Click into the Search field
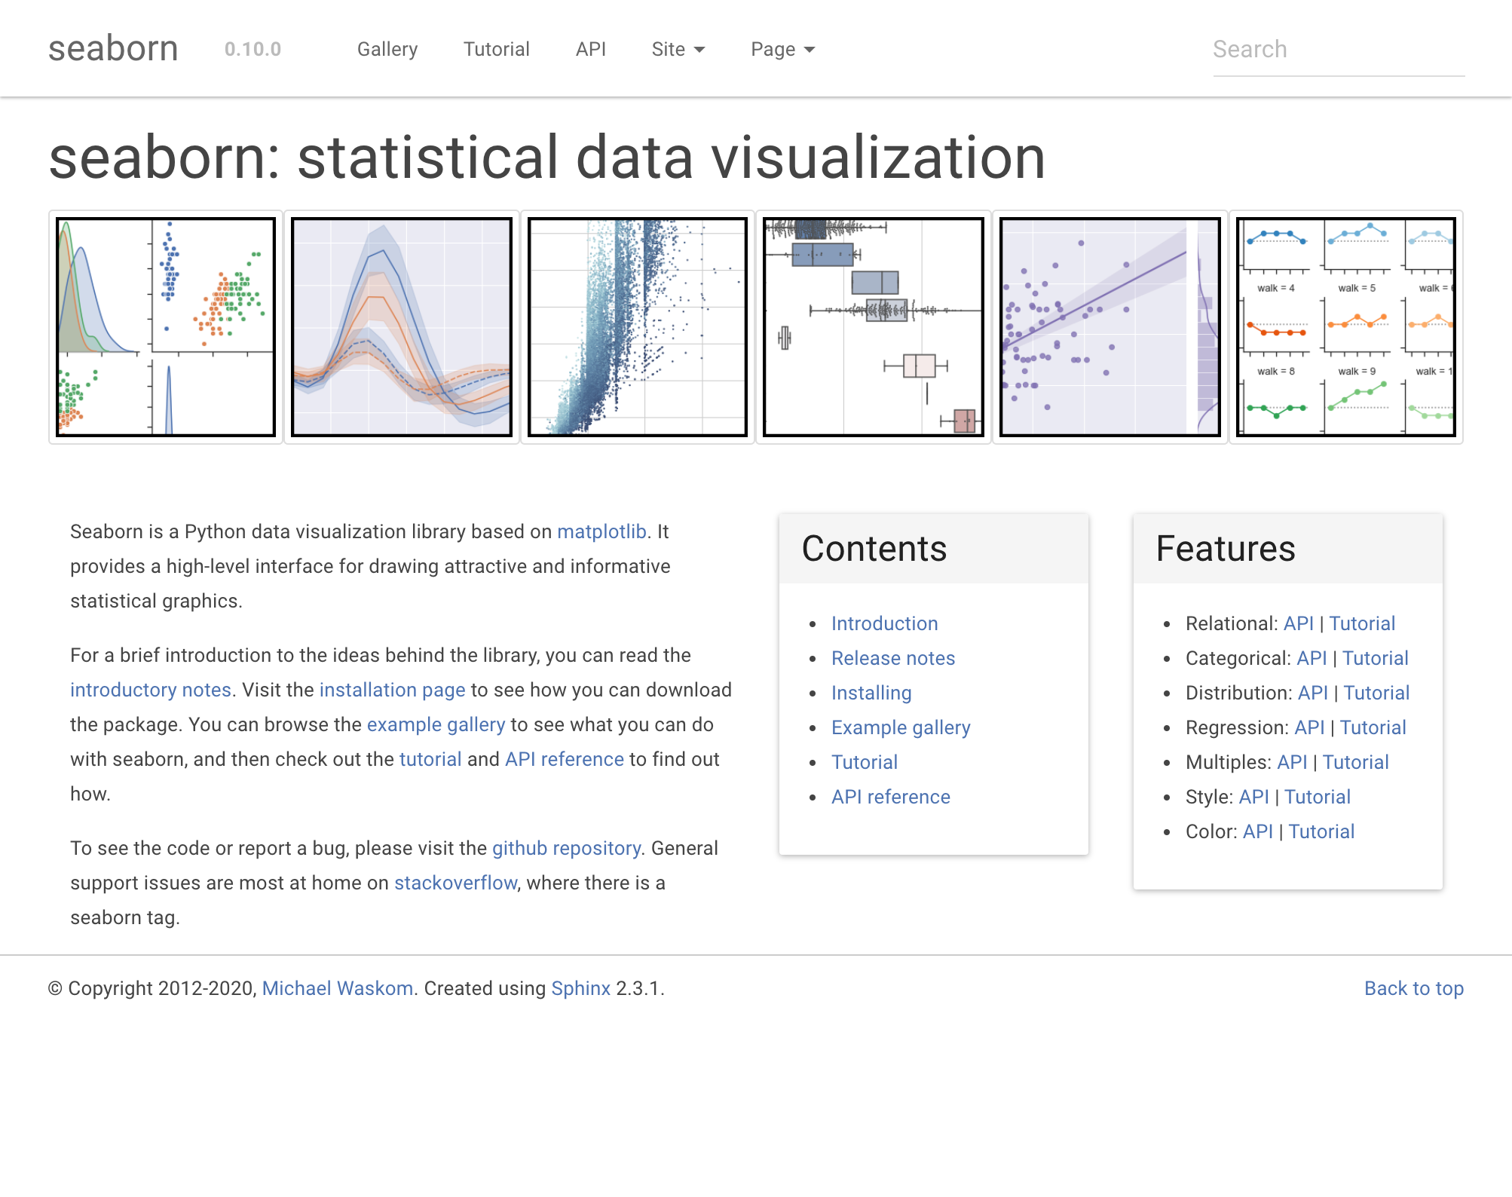This screenshot has width=1512, height=1197. click(x=1336, y=48)
